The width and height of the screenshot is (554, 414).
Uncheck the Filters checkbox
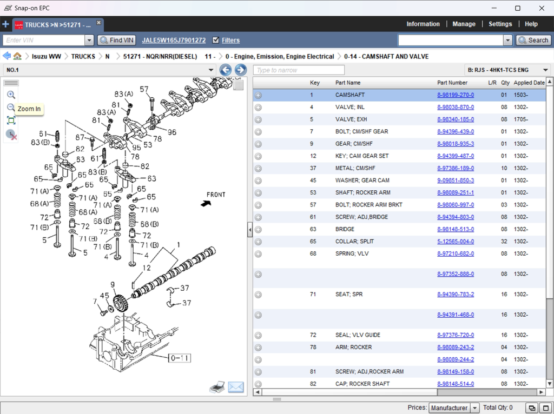(216, 40)
